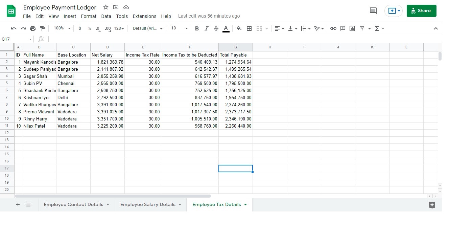Click the green Share button

421,11
